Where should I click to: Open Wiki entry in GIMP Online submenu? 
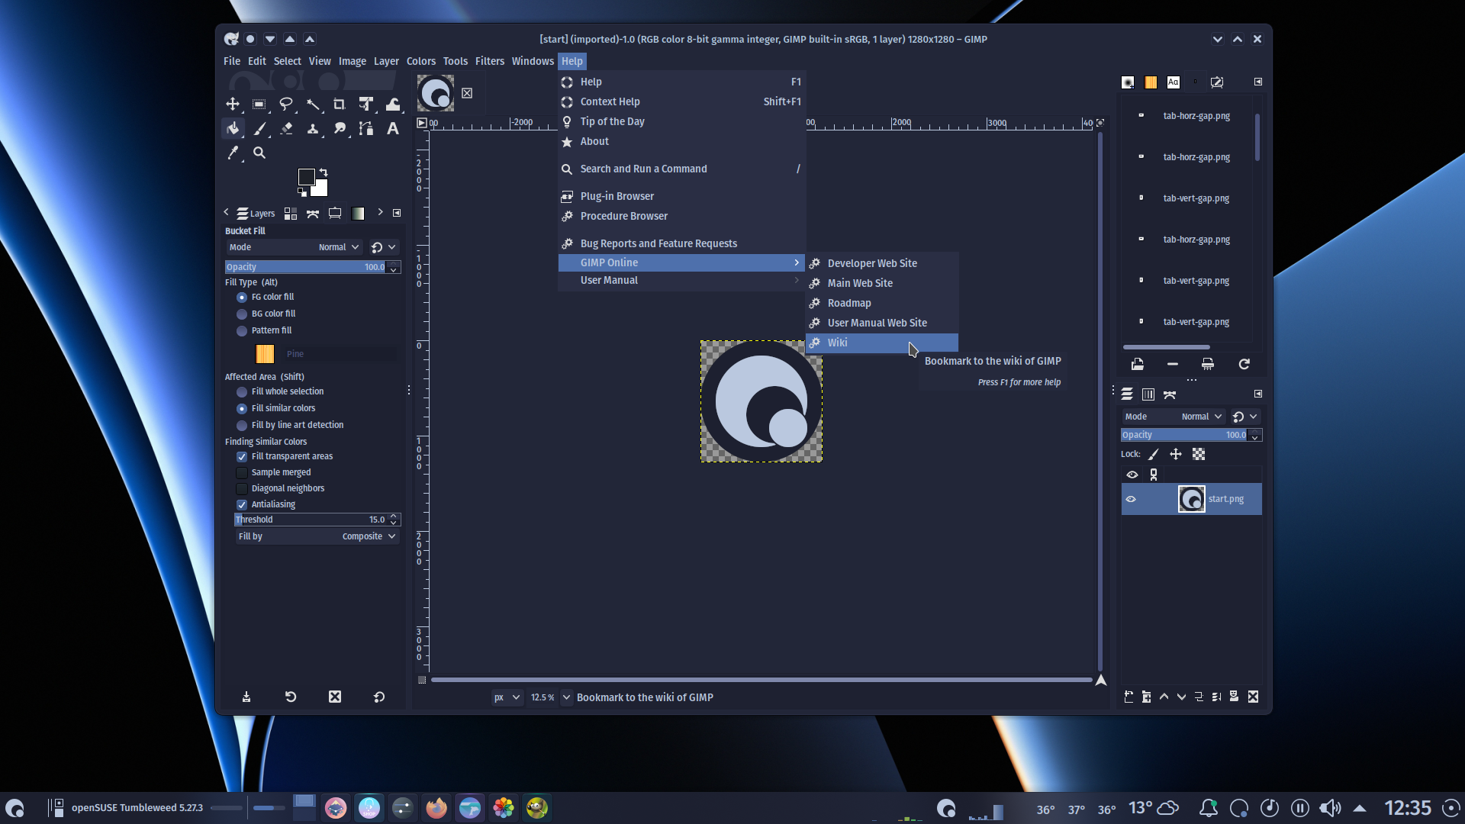[x=882, y=343]
